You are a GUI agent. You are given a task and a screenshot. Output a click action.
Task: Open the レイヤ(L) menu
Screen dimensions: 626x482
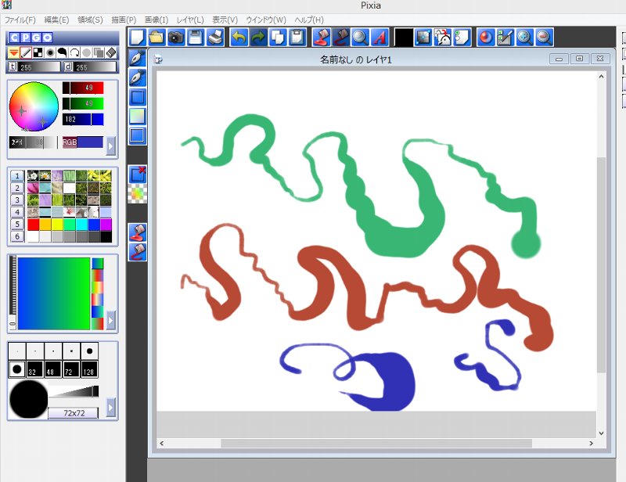coord(190,19)
